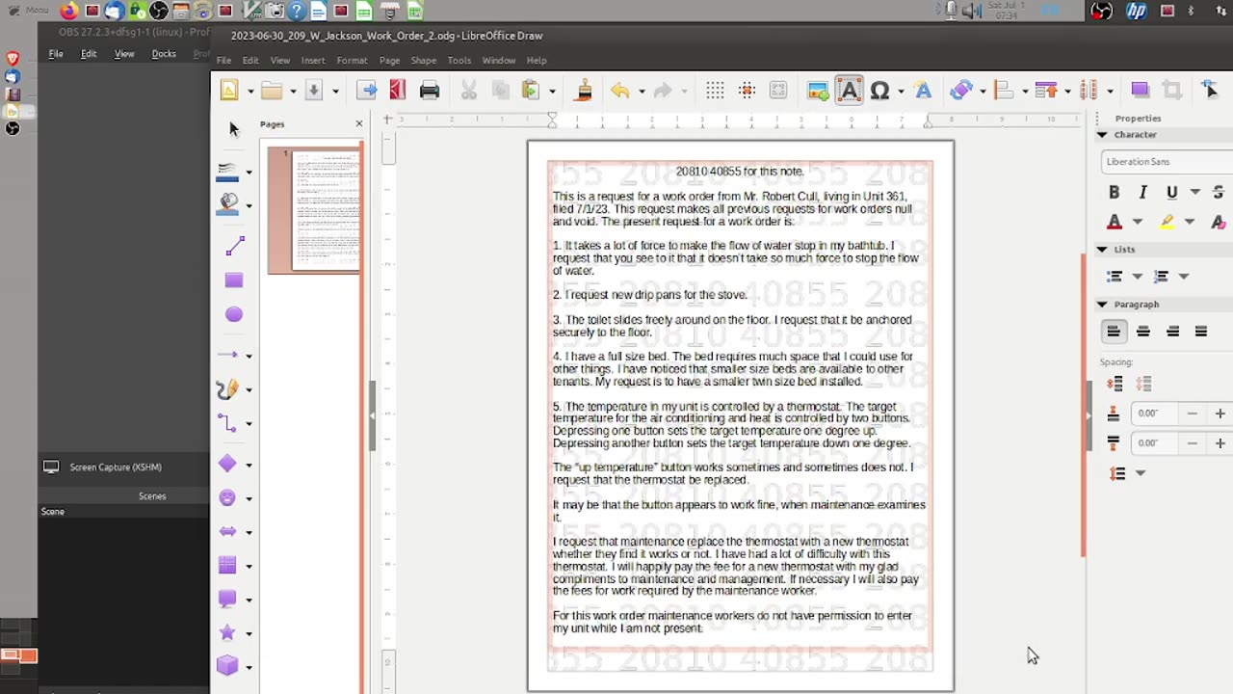Select the Curves and Polygons tool

click(x=227, y=389)
